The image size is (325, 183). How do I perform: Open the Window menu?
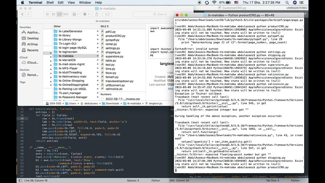coord(85,3)
